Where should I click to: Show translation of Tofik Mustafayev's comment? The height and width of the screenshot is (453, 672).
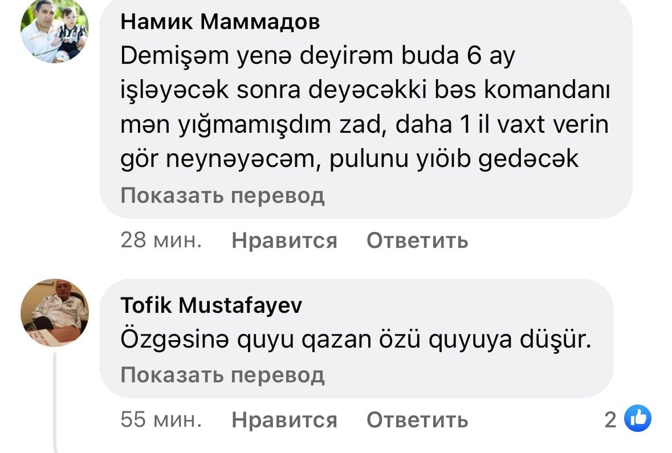click(222, 375)
